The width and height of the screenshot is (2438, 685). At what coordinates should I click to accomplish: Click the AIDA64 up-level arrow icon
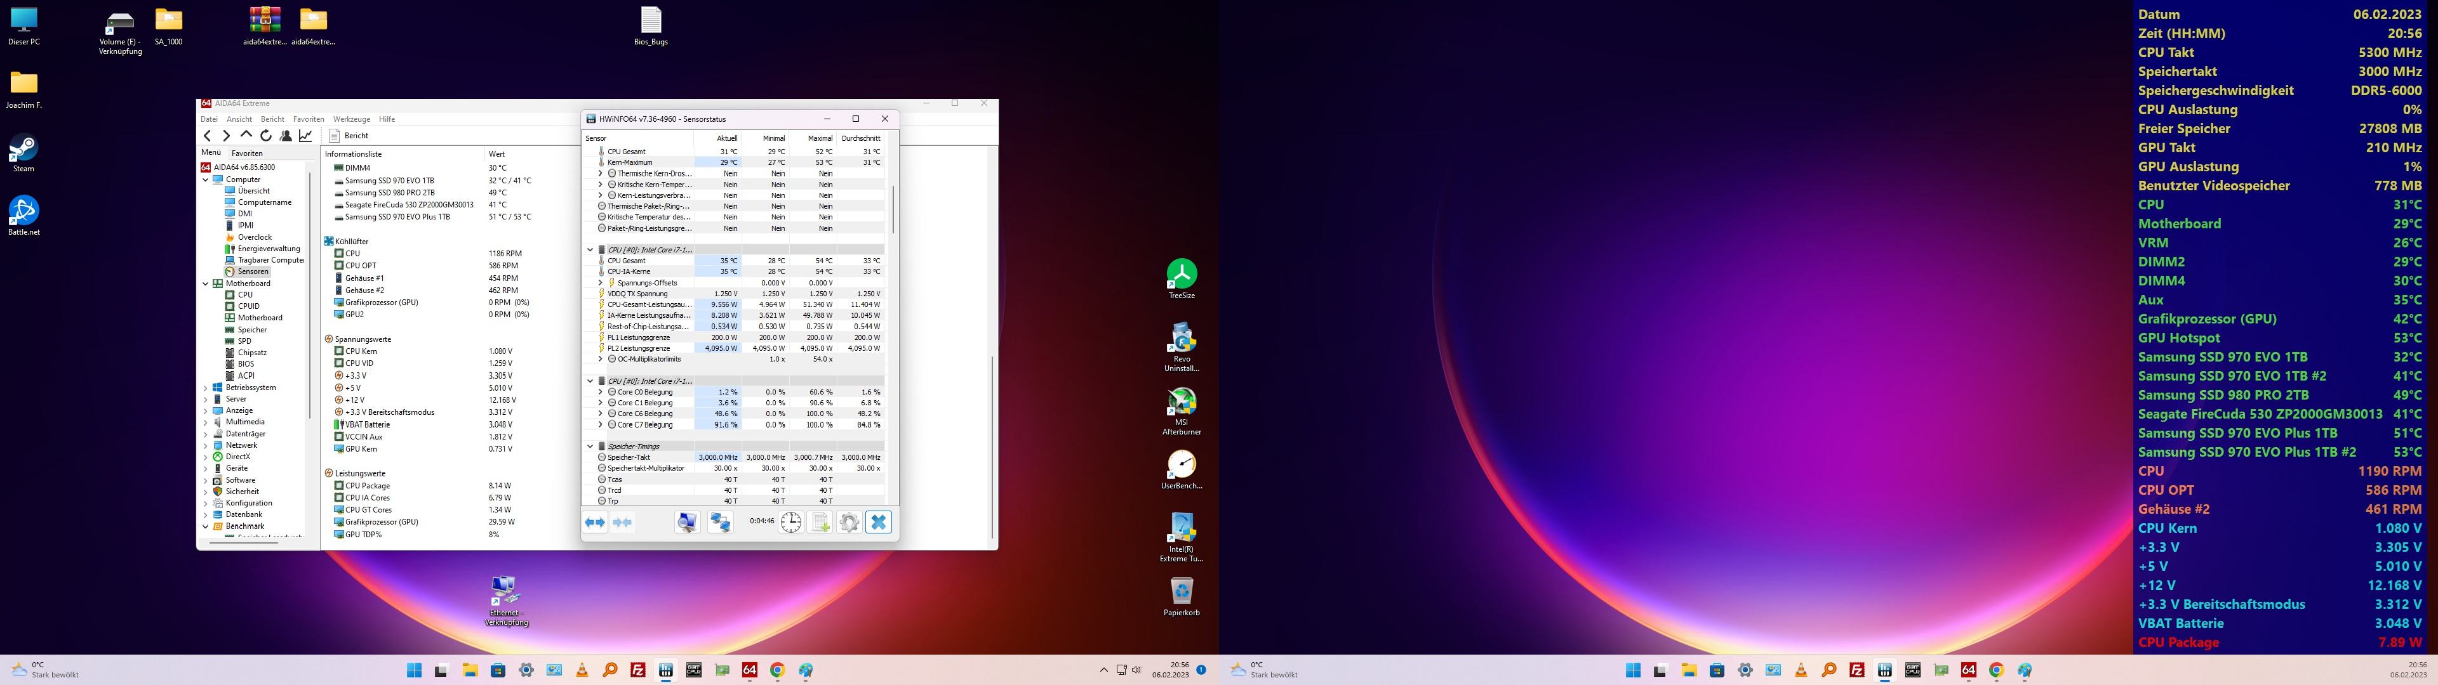click(246, 136)
